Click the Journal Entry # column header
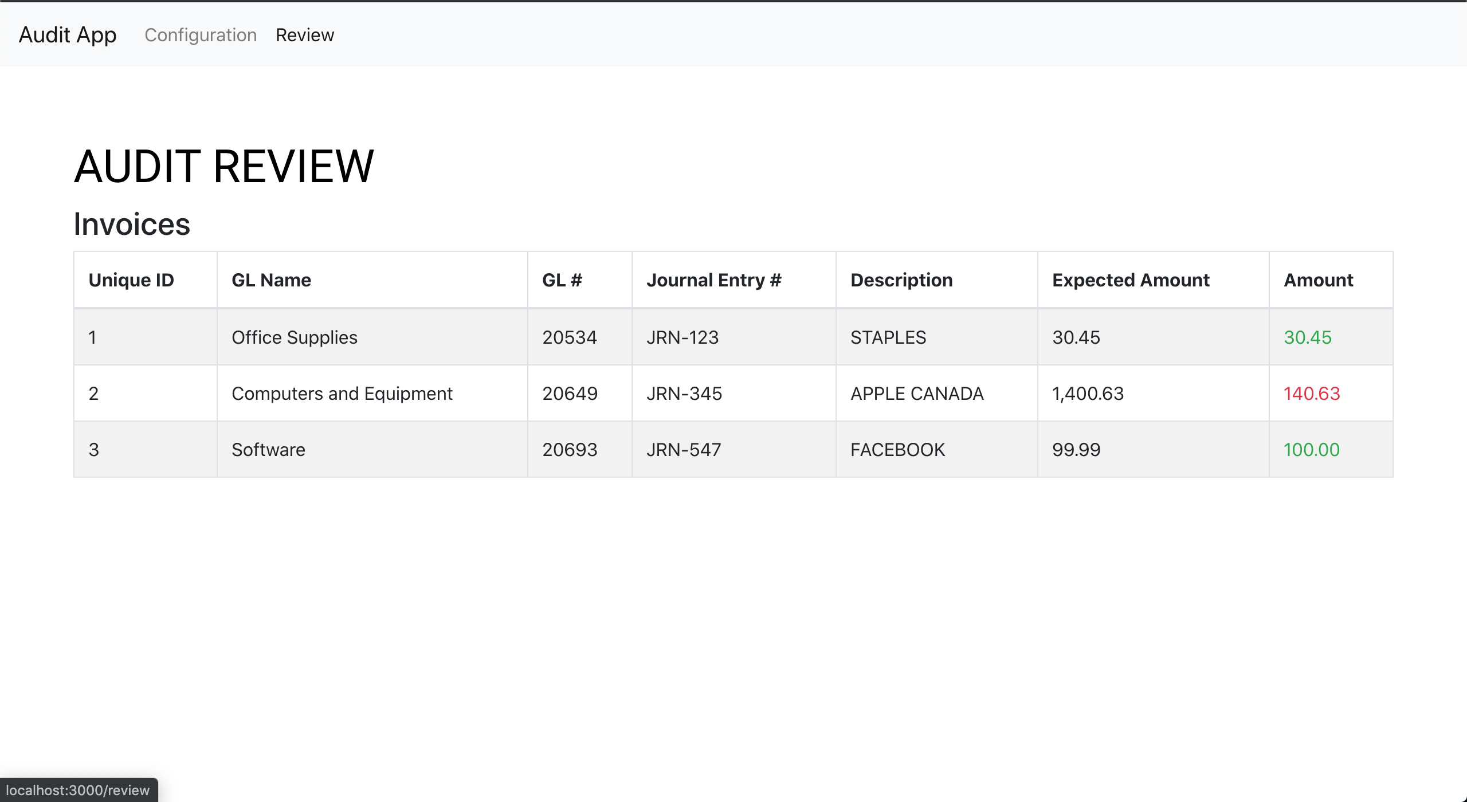Image resolution: width=1467 pixels, height=802 pixels. [x=714, y=280]
